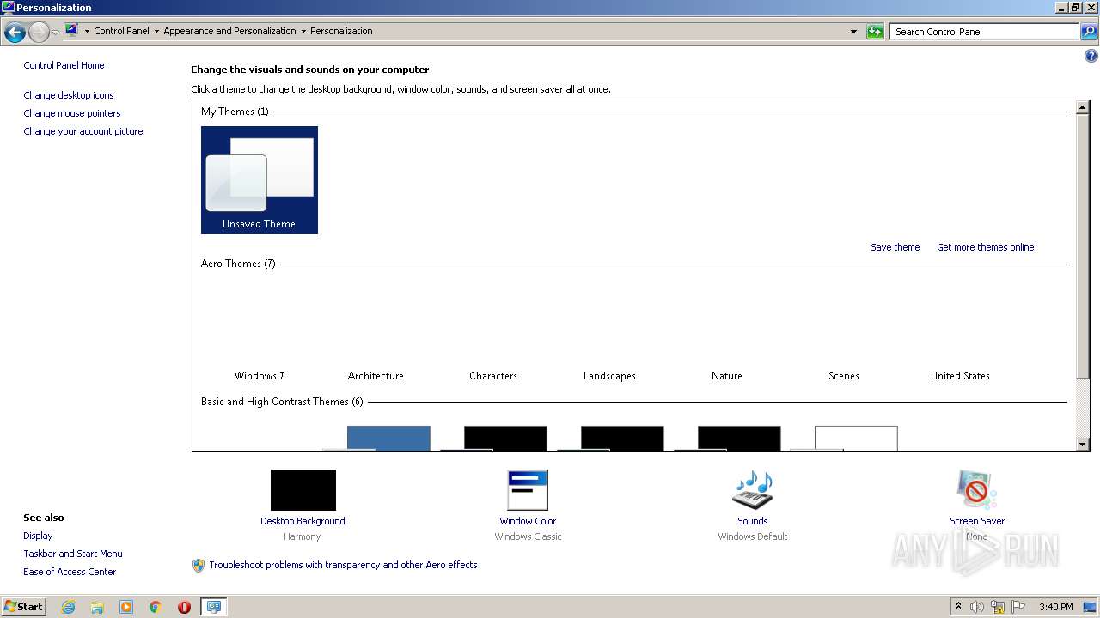This screenshot has height=618, width=1100.
Task: Expand the dropdown arrow after Appearance and Personalization
Action: pos(303,31)
